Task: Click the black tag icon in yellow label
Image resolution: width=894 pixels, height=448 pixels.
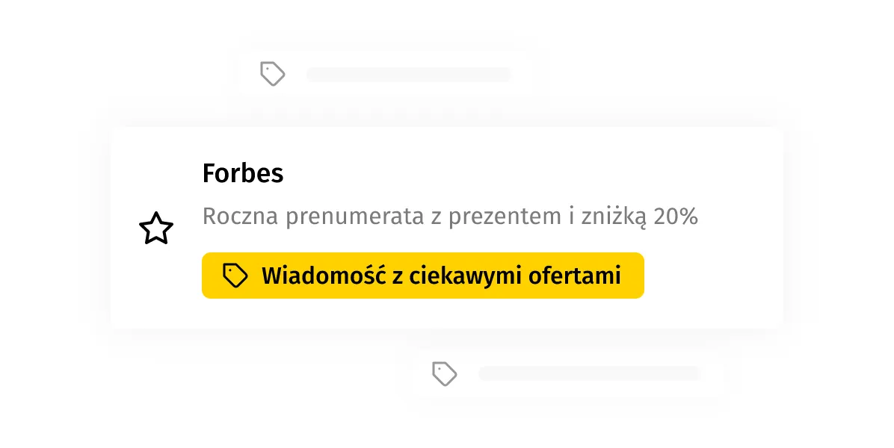Action: [235, 276]
